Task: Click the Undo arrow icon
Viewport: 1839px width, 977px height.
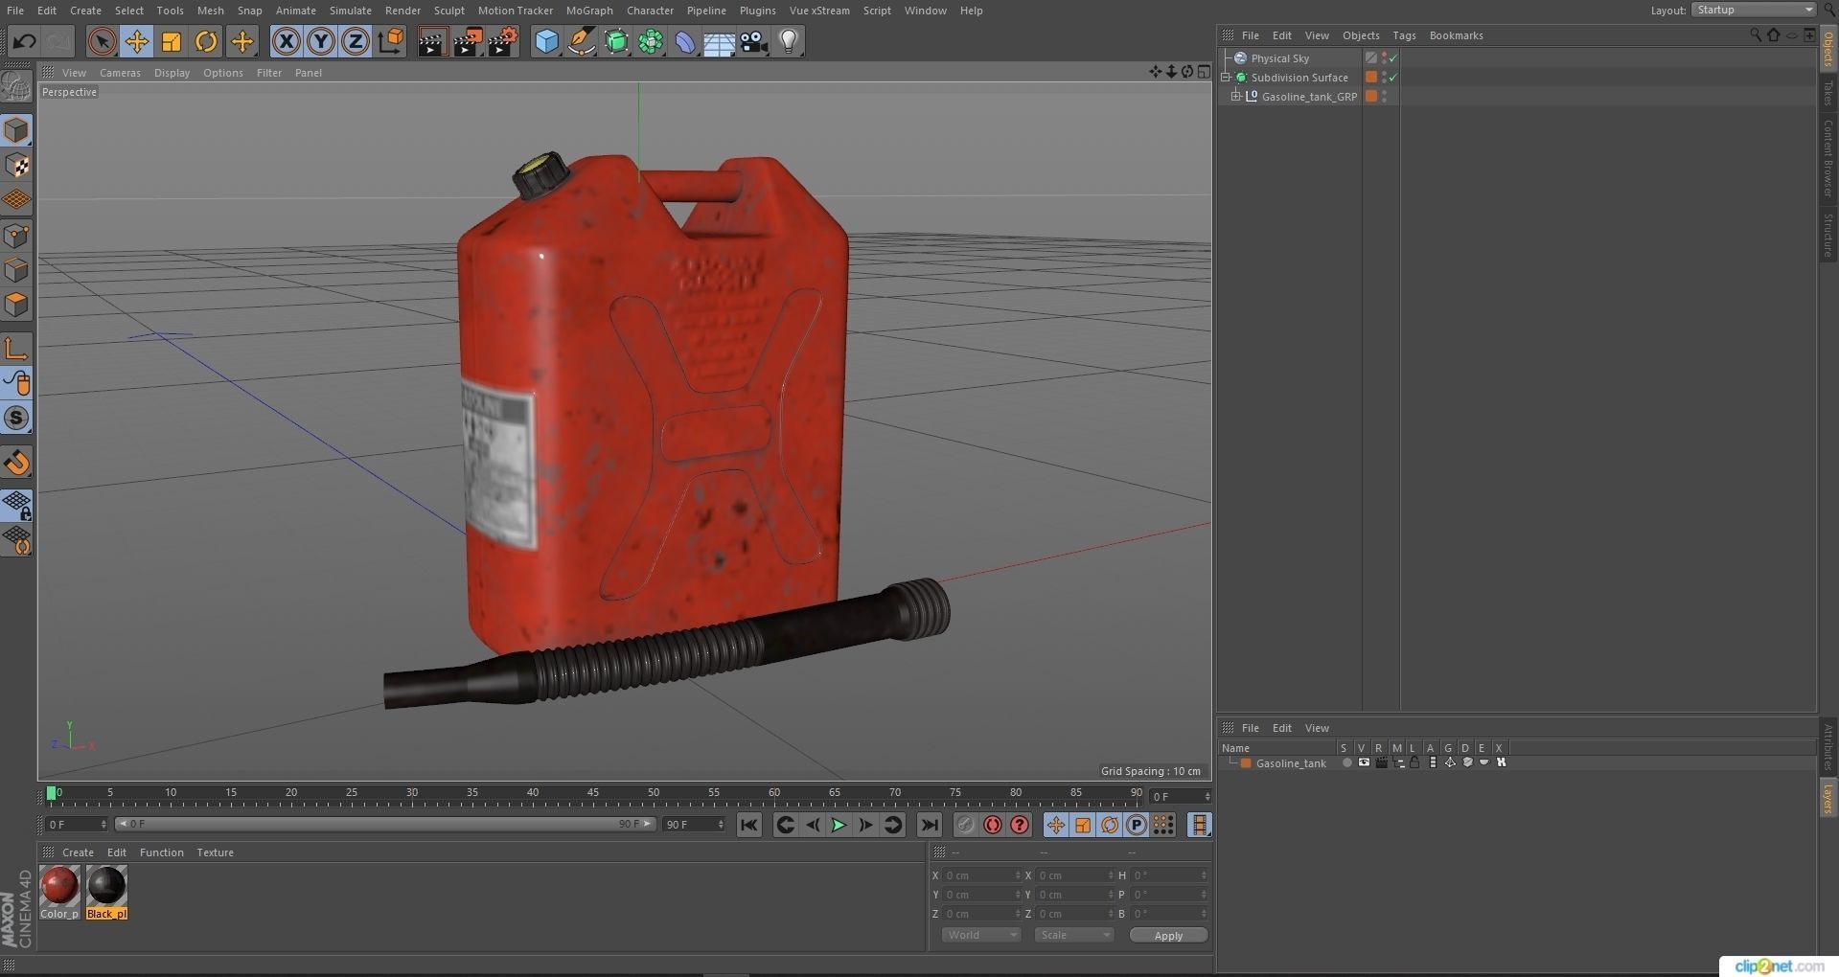Action: tap(24, 41)
